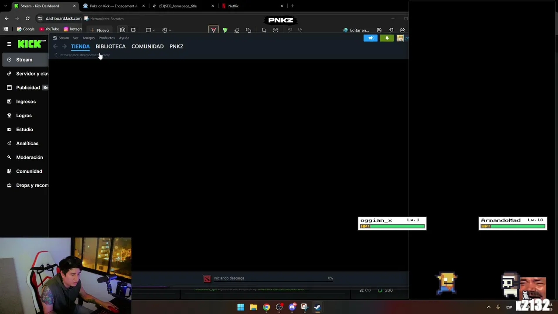Open PNKZ profile tab in Steam
Viewport: 558px width, 314px height.
pos(176,46)
